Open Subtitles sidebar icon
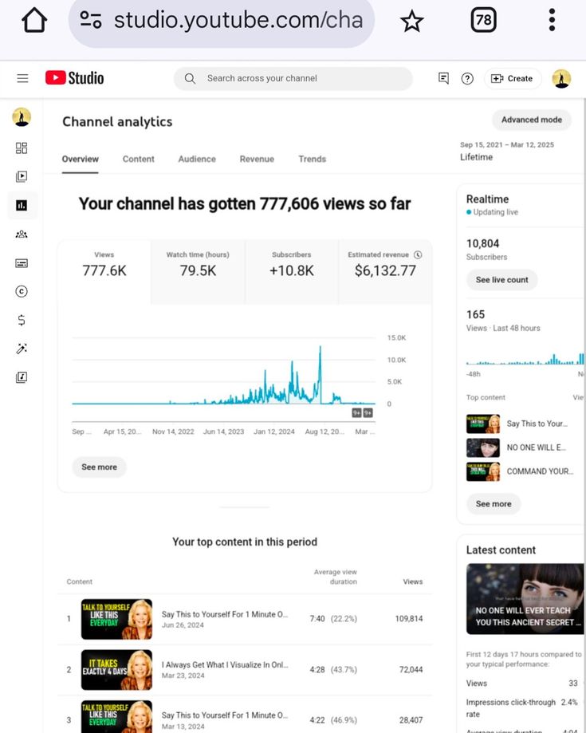Viewport: 586px width, 733px height. point(22,263)
